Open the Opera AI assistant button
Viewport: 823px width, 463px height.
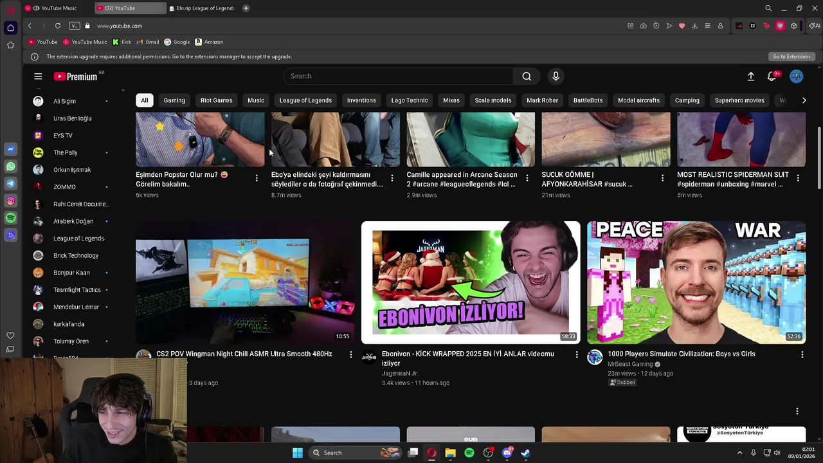815,26
